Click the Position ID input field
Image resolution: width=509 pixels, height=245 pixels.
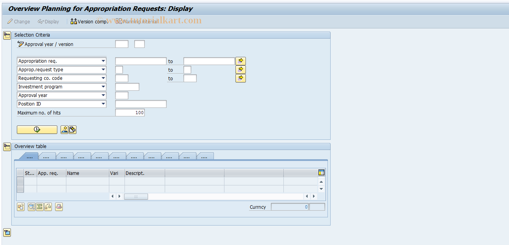pos(141,104)
